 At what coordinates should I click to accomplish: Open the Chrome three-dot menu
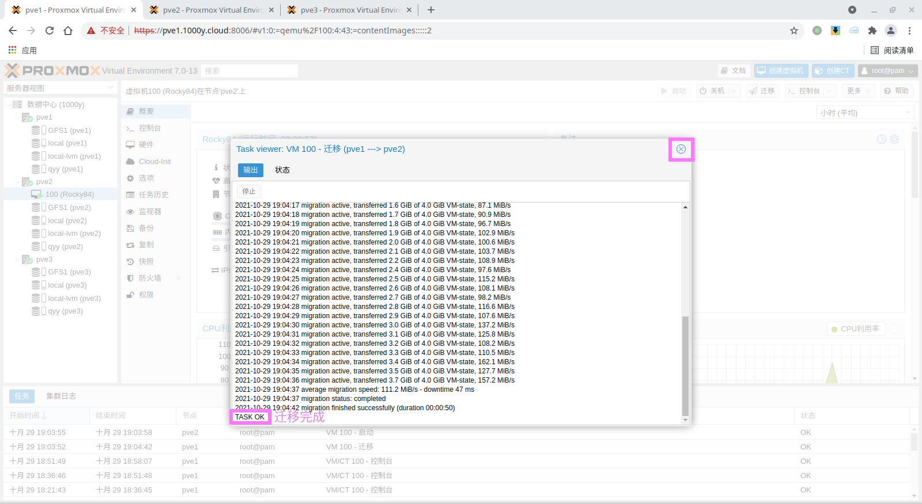tap(909, 30)
